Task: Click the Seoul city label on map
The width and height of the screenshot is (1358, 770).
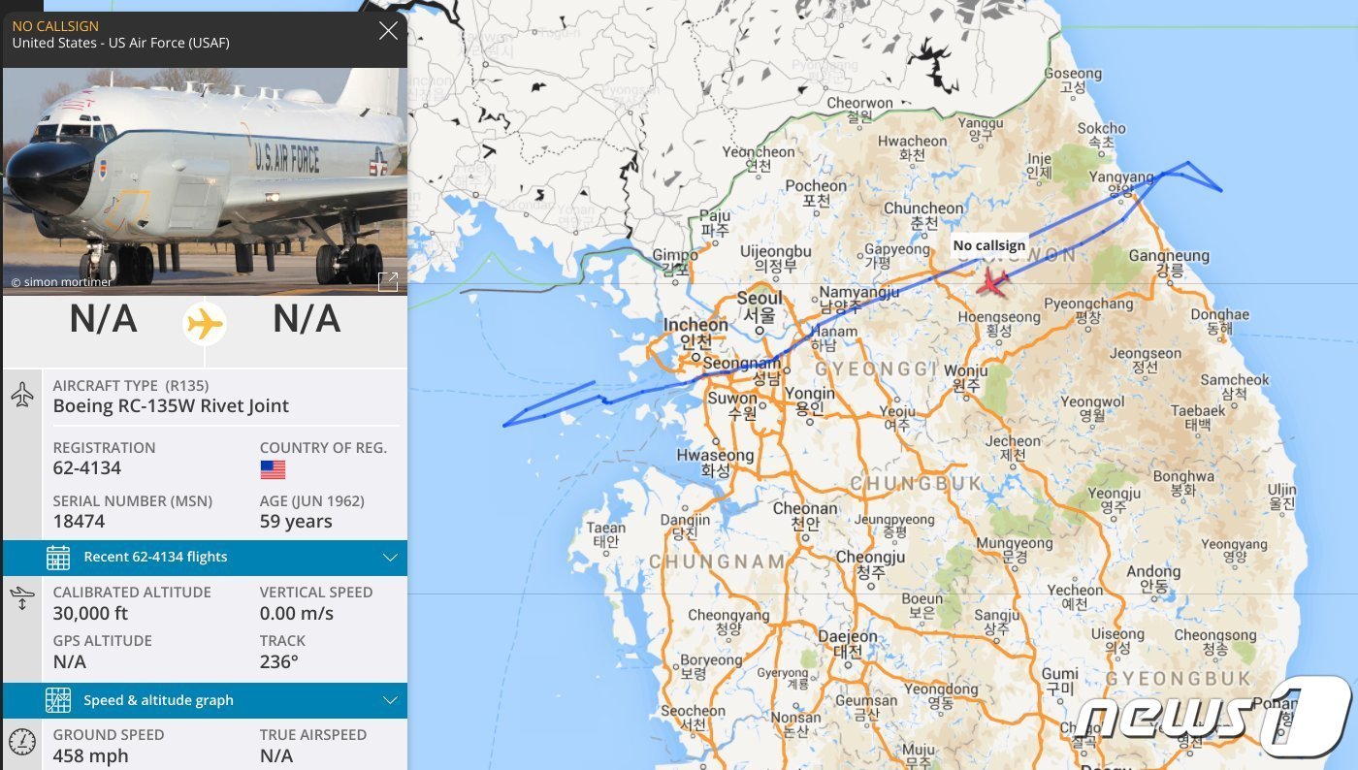Action: coord(760,299)
